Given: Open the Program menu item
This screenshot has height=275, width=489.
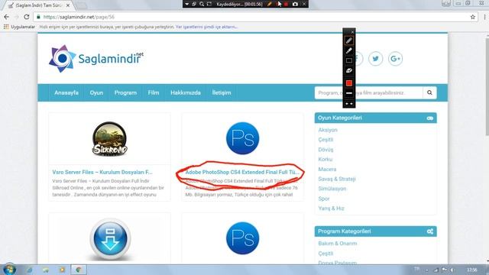Looking at the screenshot, I should [125, 92].
